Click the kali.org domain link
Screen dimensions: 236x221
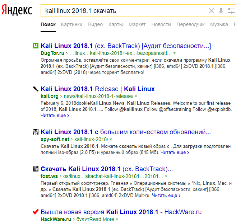click(x=50, y=96)
